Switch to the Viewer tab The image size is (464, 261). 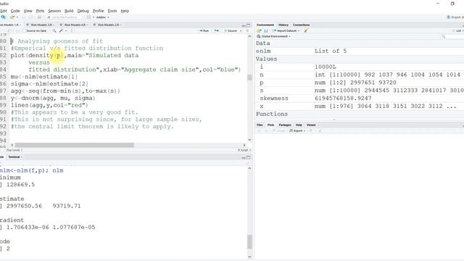311,125
